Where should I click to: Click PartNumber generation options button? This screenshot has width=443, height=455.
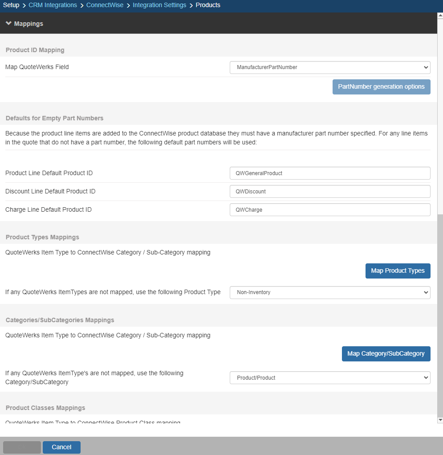coord(381,86)
